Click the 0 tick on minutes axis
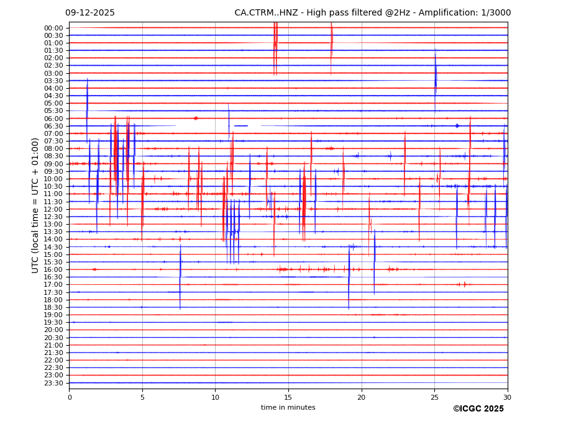This screenshot has width=576, height=432. 70,397
